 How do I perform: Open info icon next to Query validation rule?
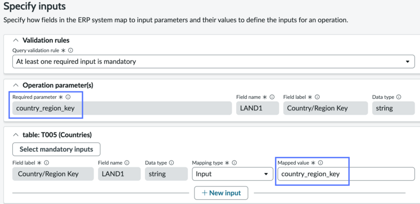click(71, 50)
